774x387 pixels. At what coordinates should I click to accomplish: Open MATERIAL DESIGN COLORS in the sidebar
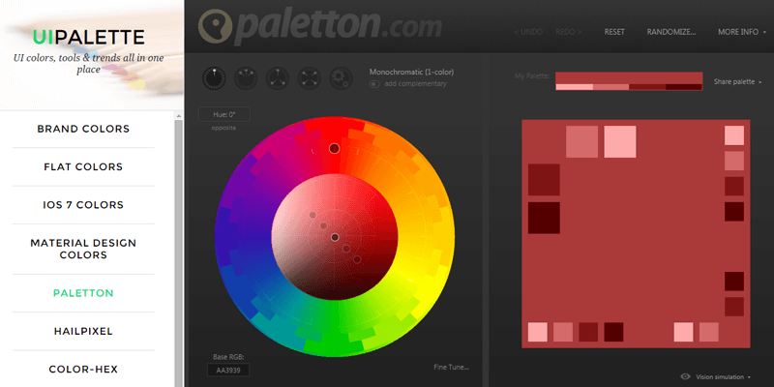point(83,249)
